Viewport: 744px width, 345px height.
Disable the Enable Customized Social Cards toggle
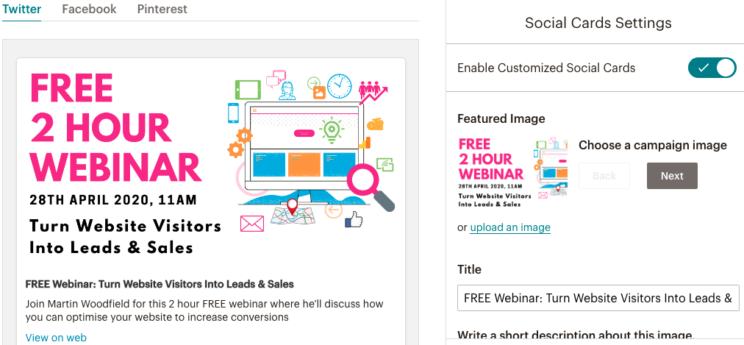pyautogui.click(x=712, y=68)
